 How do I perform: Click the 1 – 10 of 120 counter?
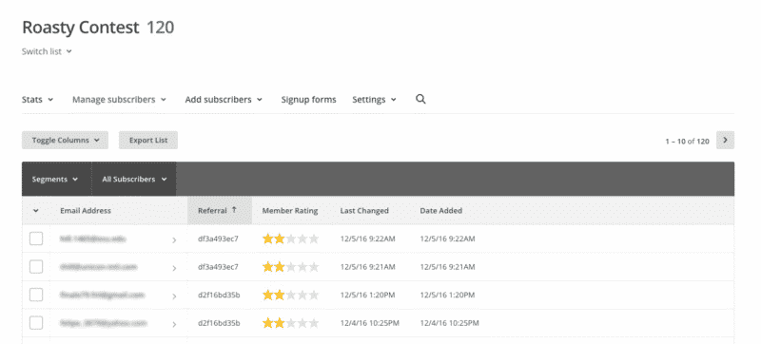click(687, 141)
